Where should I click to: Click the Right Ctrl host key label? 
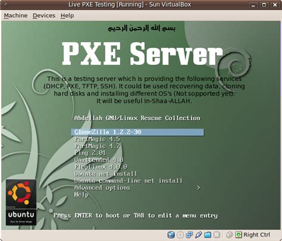pos(256,235)
